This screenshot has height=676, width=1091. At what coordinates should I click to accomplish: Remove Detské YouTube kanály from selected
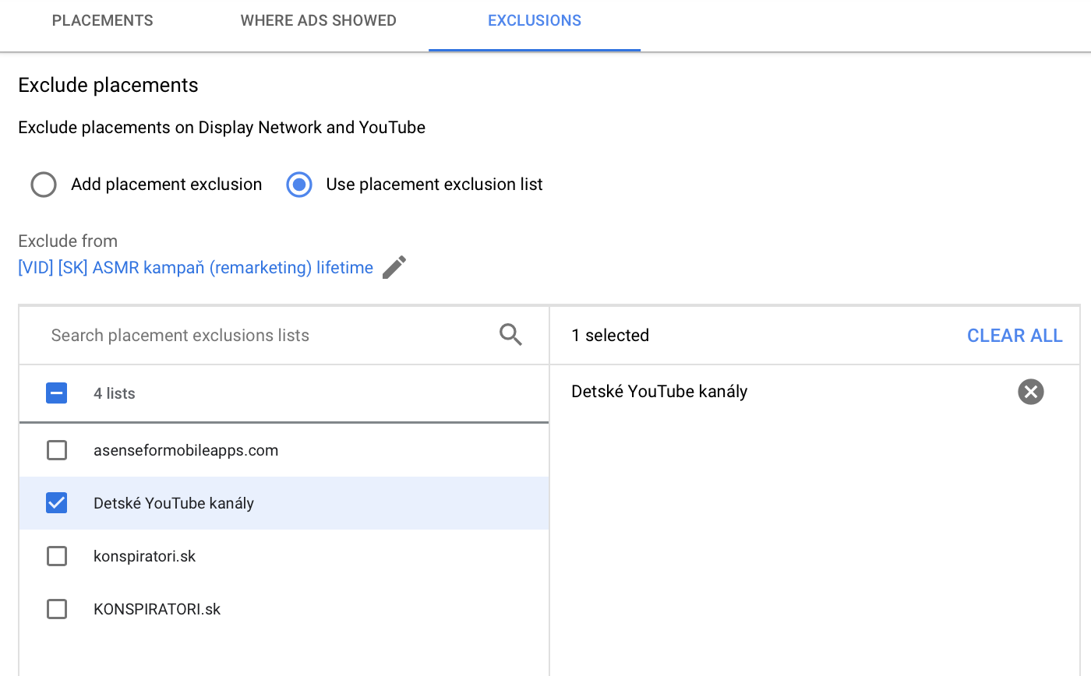[x=1031, y=391]
